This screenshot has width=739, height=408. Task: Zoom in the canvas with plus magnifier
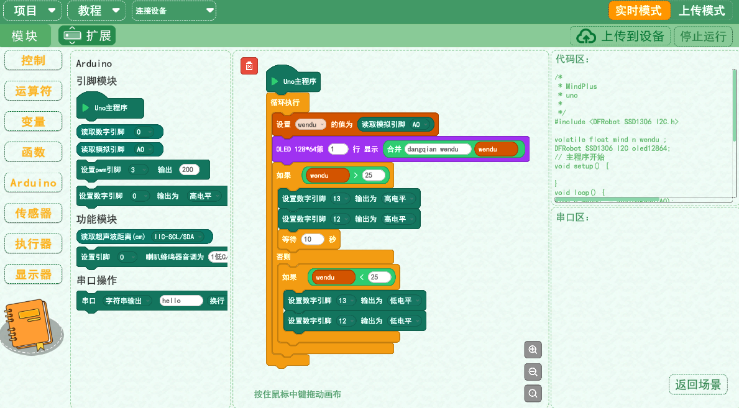tap(533, 350)
